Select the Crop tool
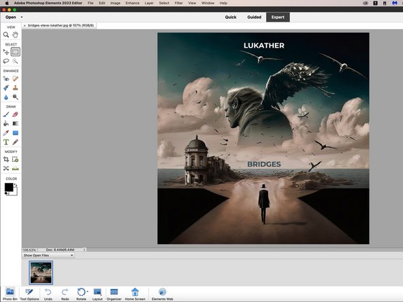The height and width of the screenshot is (302, 403). (x=6, y=159)
